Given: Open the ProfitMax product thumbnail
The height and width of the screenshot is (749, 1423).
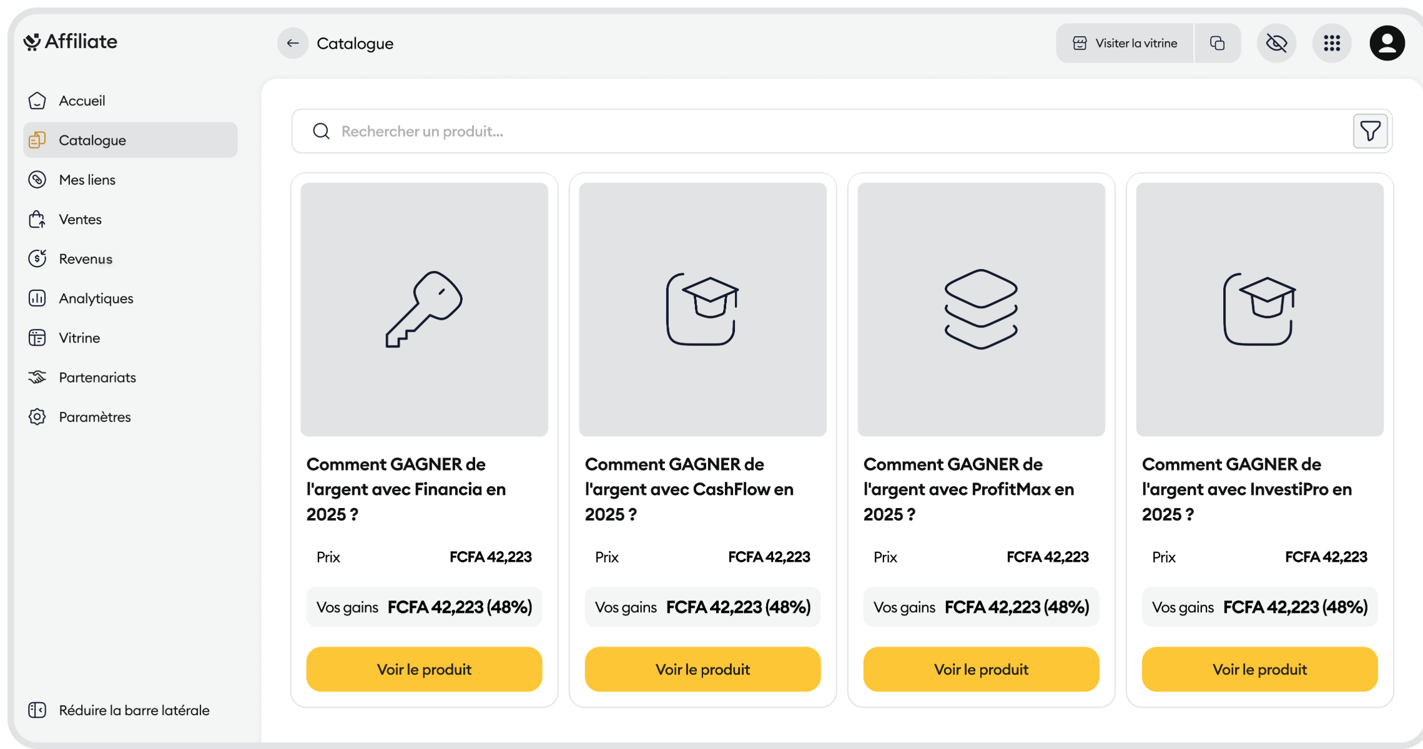Looking at the screenshot, I should (x=981, y=310).
